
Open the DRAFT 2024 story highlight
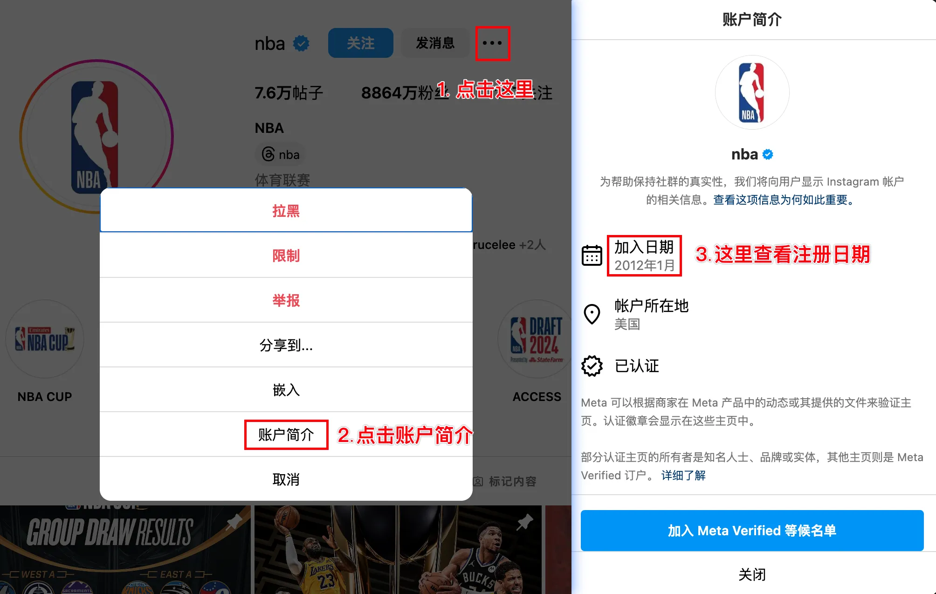pos(535,339)
